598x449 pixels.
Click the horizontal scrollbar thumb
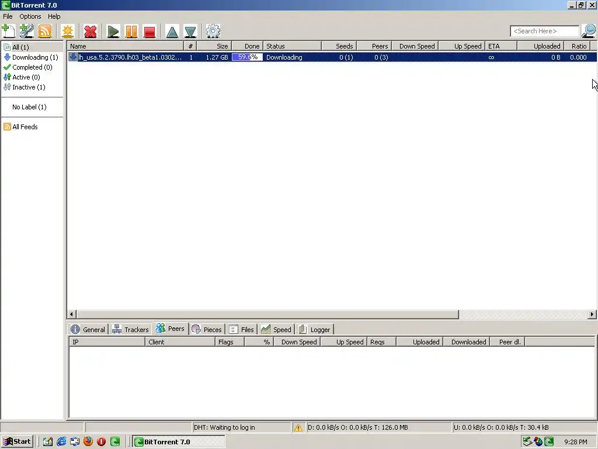coord(267,314)
